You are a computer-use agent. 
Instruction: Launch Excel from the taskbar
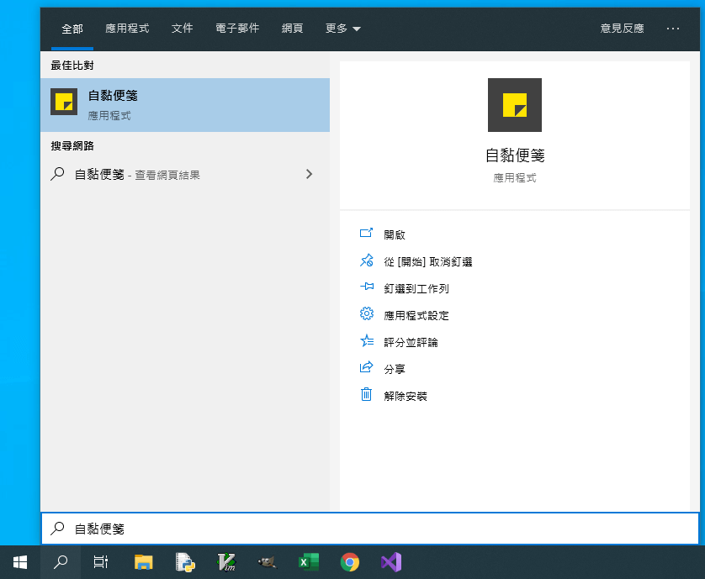[309, 562]
